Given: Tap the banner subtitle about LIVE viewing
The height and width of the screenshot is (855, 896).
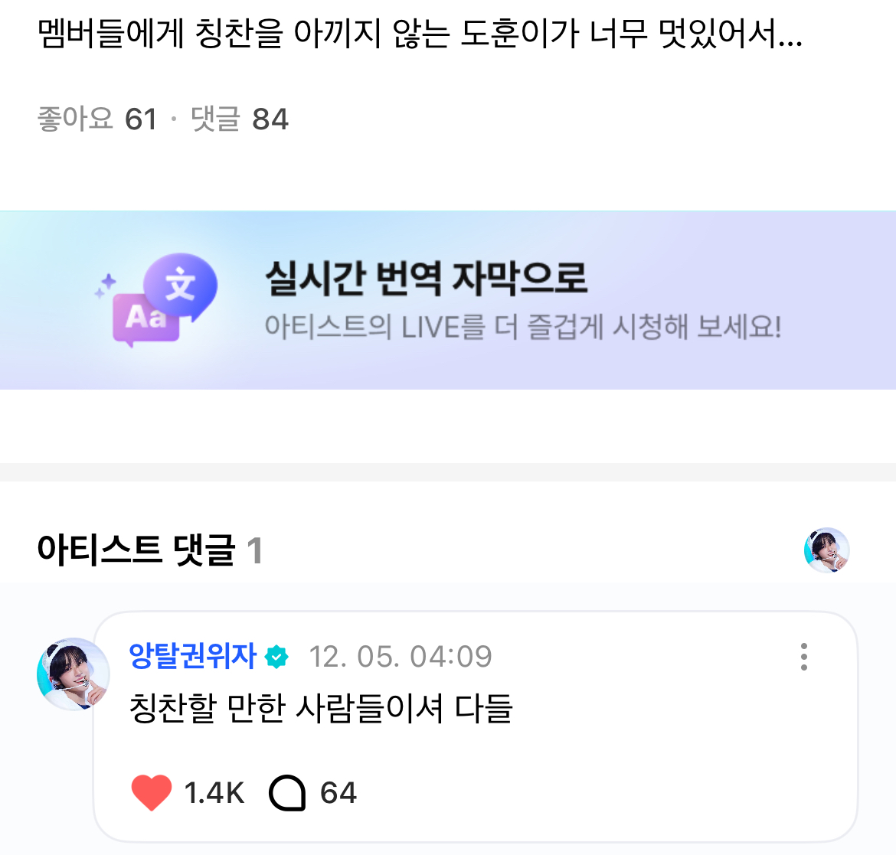Looking at the screenshot, I should [522, 328].
